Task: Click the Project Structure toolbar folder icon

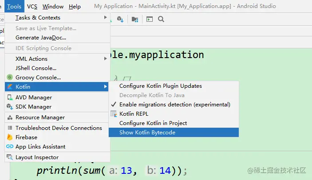Action: 135,19
